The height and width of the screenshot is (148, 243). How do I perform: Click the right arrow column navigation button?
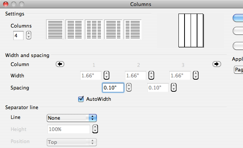[x=217, y=64]
